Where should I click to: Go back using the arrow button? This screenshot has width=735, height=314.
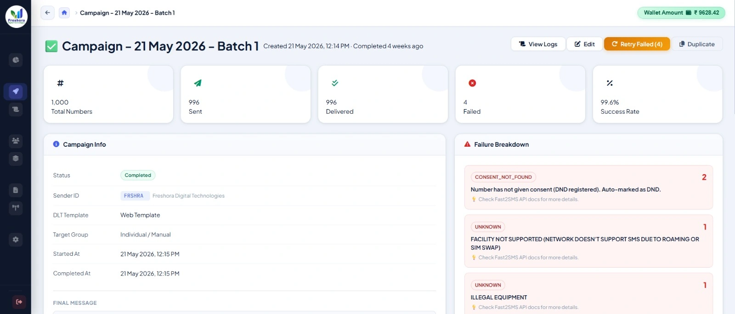click(47, 13)
